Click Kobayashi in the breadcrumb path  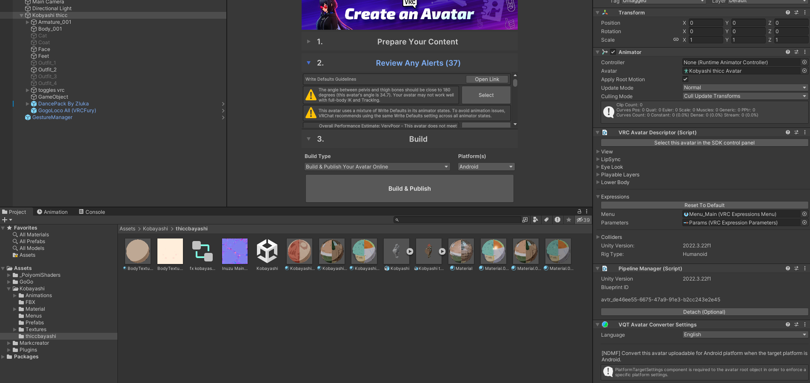[155, 229]
